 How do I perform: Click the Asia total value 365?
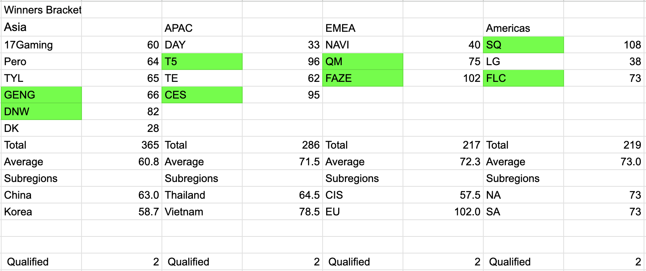(x=122, y=145)
